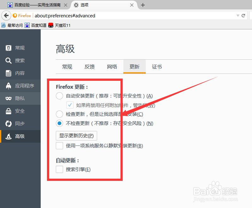Viewport: 252px width, 208px height.
Task: Switch to the 常规 advanced sub-tab
Action: (67, 67)
